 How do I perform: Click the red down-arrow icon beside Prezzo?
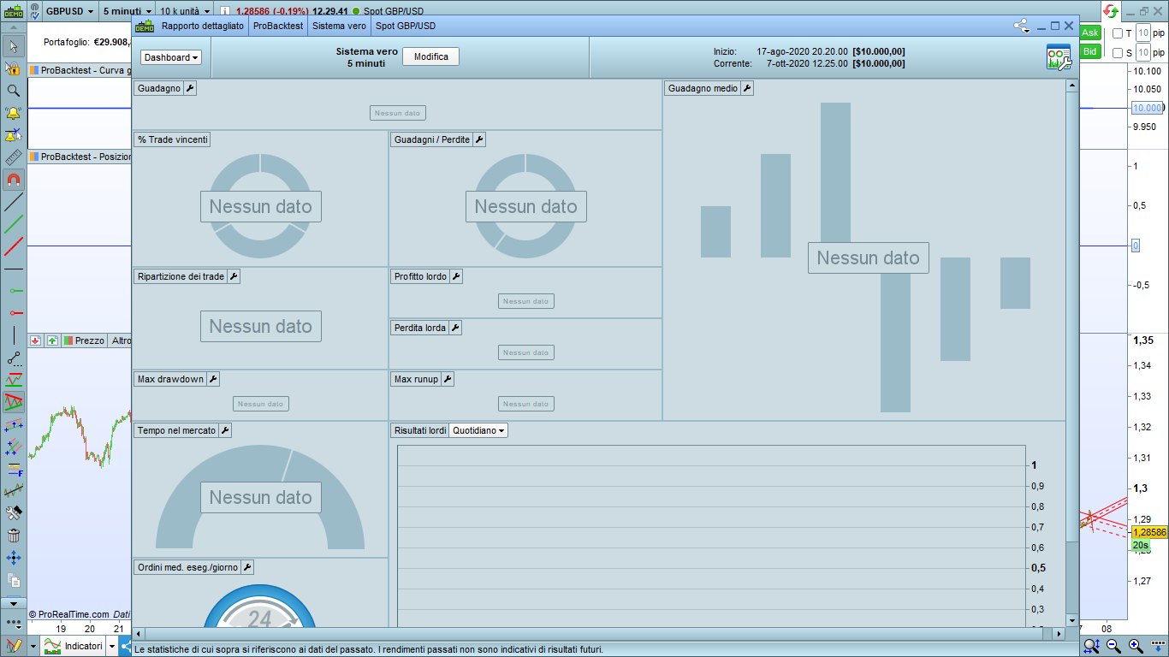tap(36, 340)
